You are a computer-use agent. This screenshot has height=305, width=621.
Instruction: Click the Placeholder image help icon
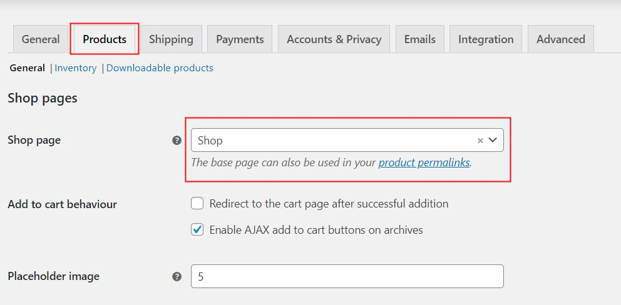tap(177, 276)
